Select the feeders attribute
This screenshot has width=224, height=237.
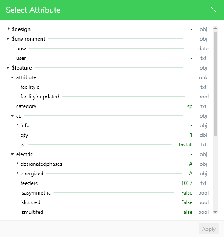click(x=114, y=183)
